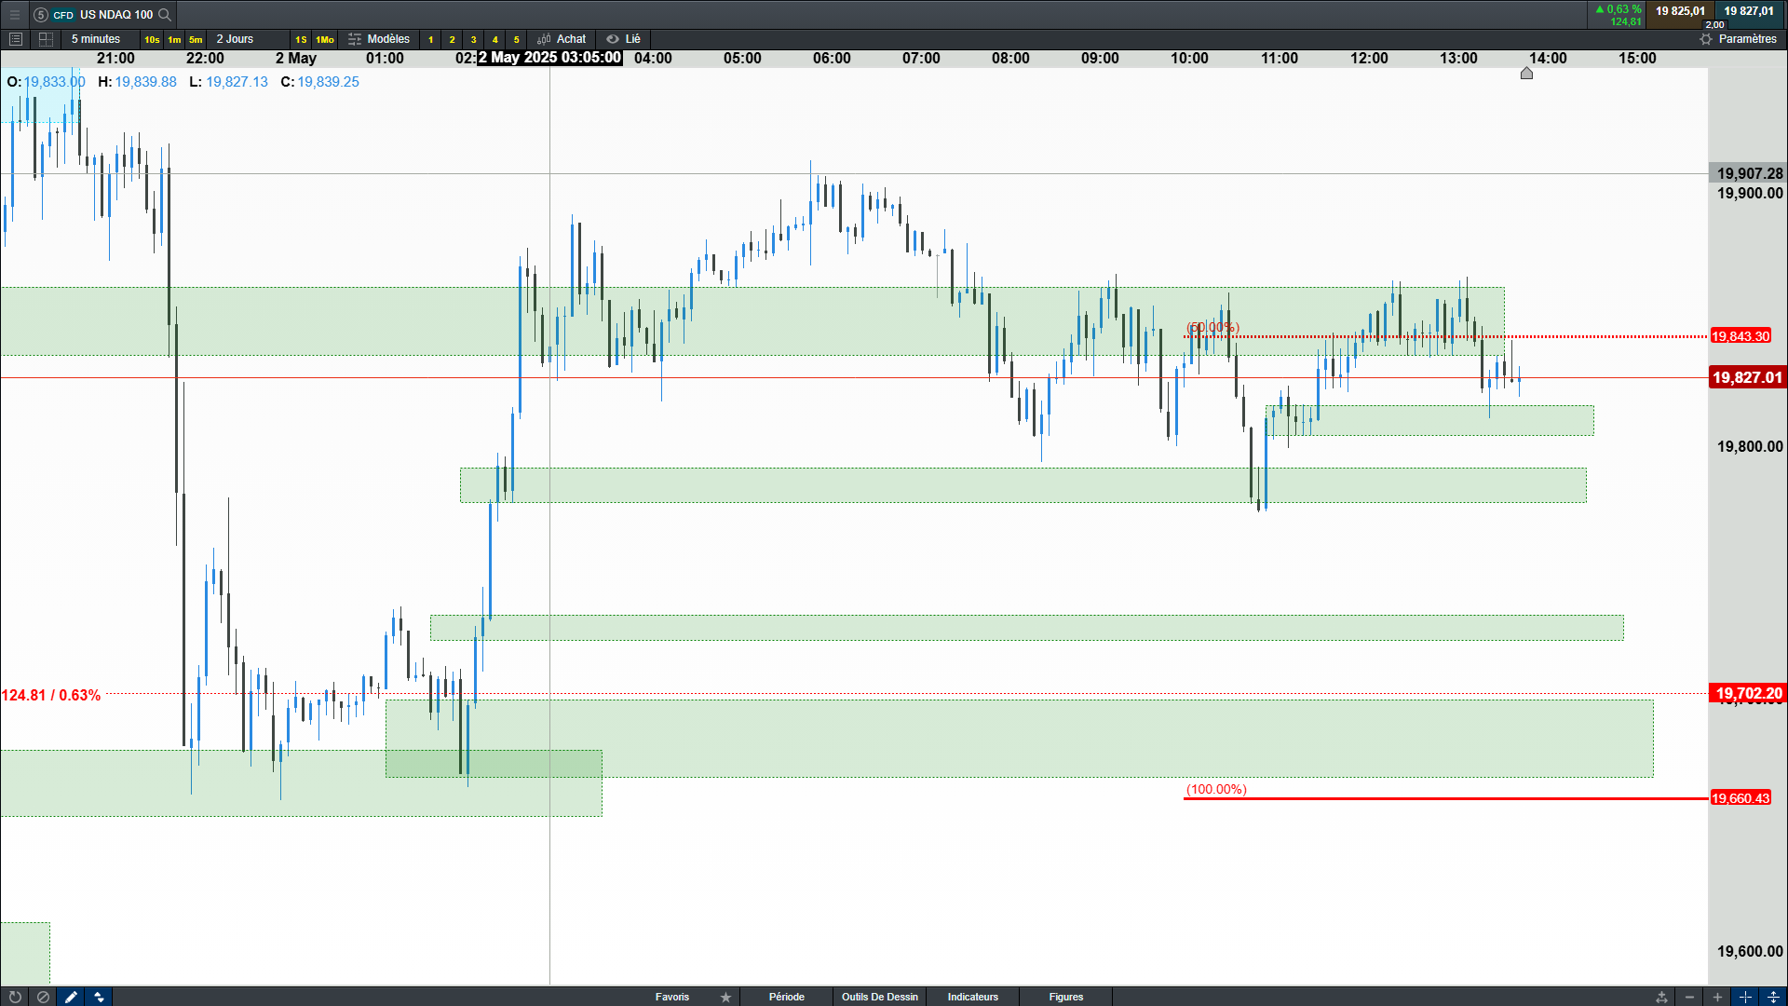Open the hamburger menu at top-left
This screenshot has height=1006, width=1788.
pyautogui.click(x=14, y=14)
